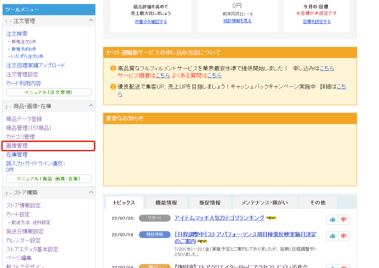Image resolution: width=379 pixels, height=268 pixels.
Task: Click the ツールメニュー header
Action: pos(49,9)
